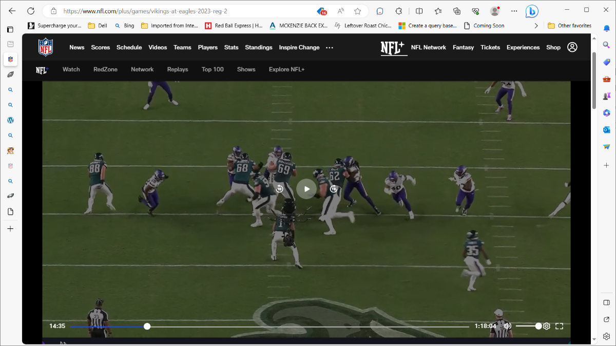Open video player settings gear
Screen dimensions: 616x346
coord(547,326)
